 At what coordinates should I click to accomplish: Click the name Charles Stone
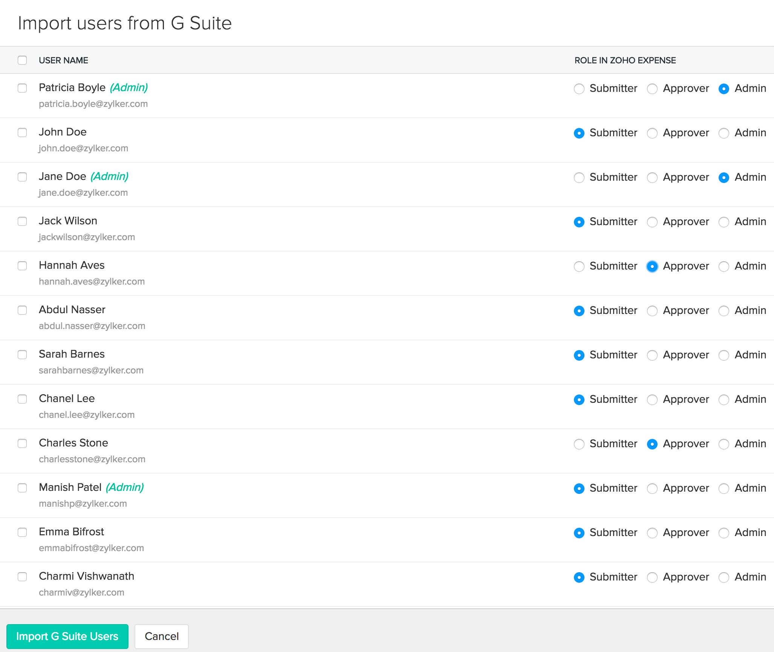point(73,443)
